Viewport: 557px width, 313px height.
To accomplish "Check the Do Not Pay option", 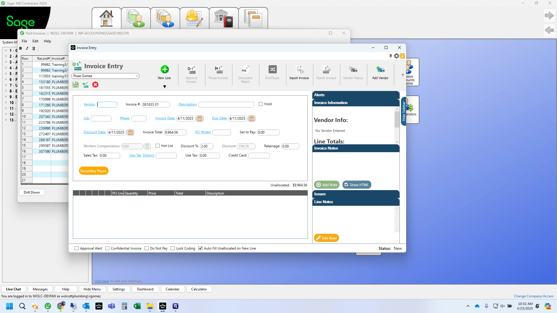I will pyautogui.click(x=147, y=248).
